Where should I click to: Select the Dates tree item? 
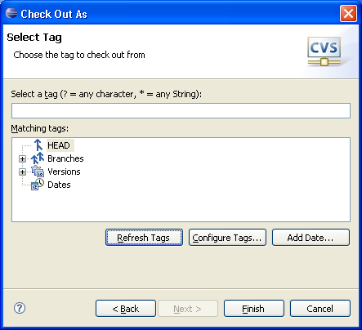point(59,185)
